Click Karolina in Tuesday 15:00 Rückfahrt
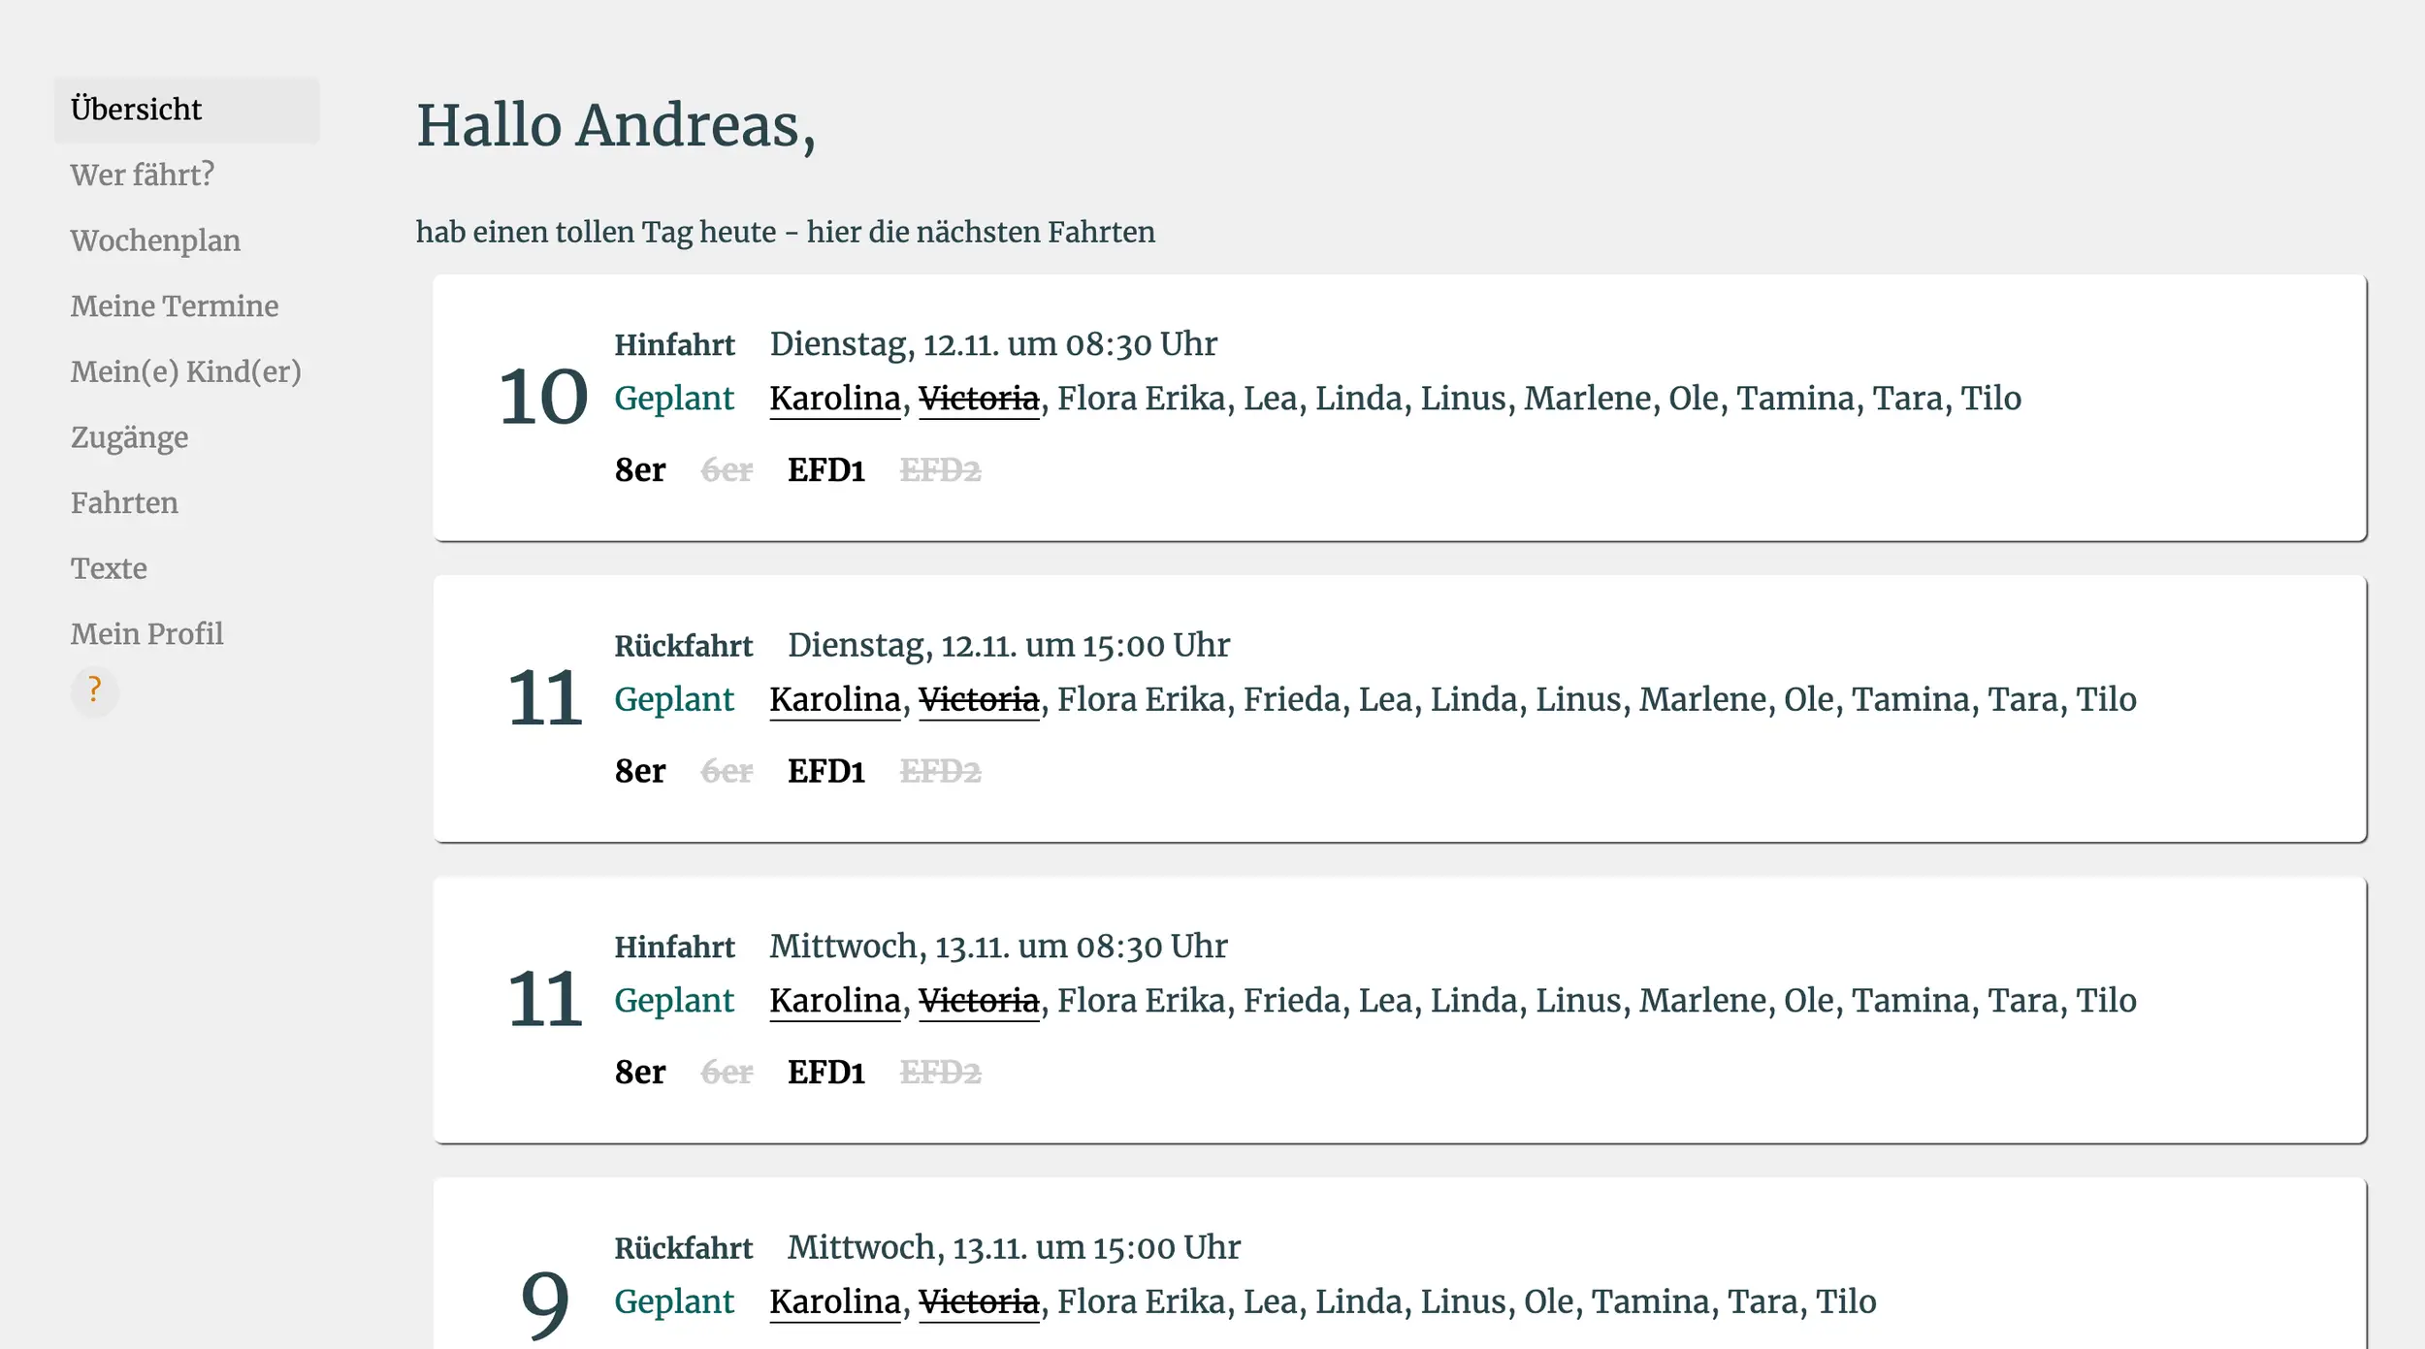2425x1349 pixels. (x=834, y=699)
